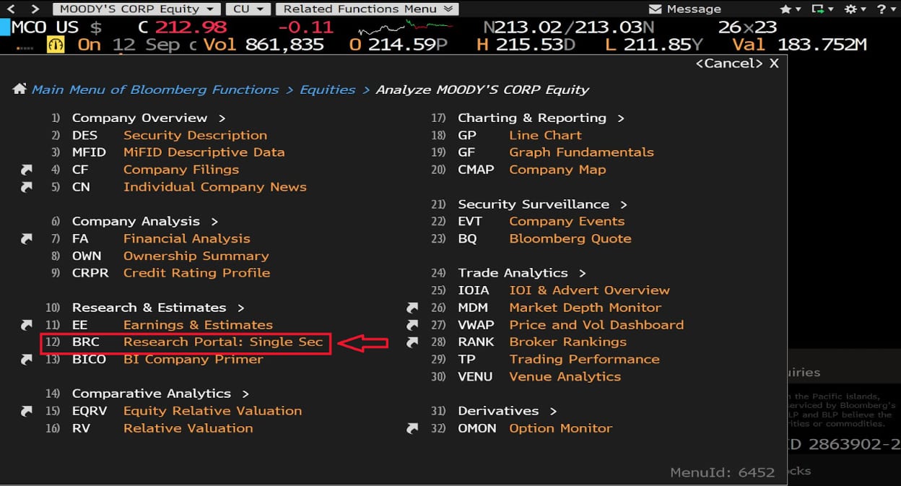Expand the Company Analysis section

[x=144, y=221]
